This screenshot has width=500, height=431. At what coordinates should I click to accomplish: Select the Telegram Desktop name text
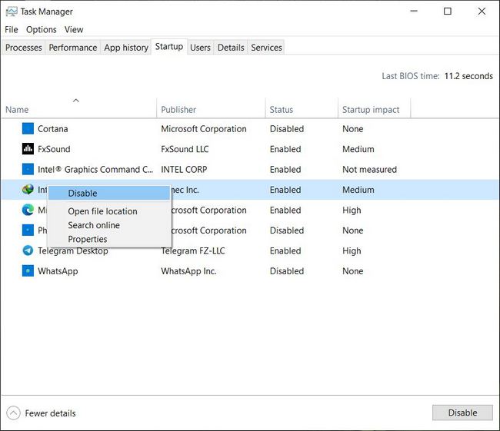[73, 250]
